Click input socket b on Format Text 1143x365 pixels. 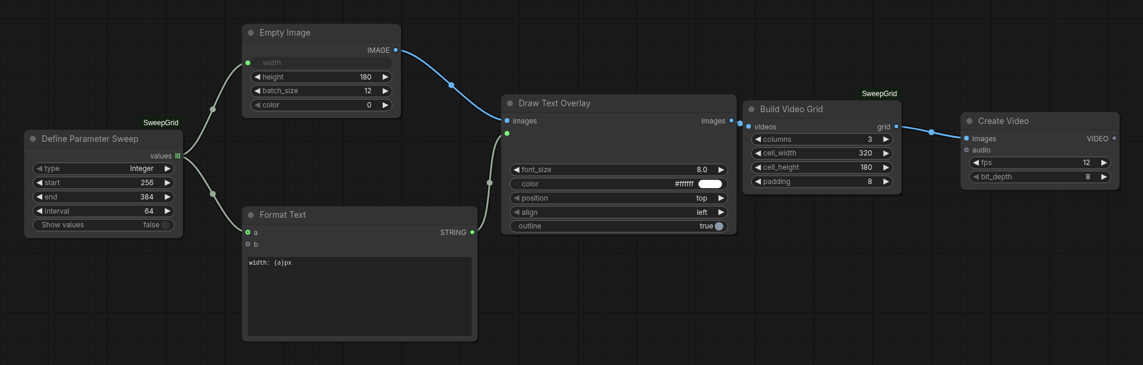[248, 244]
